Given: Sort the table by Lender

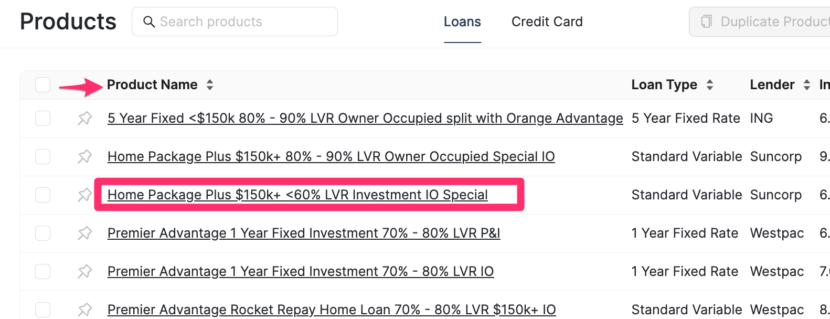Looking at the screenshot, I should tap(806, 84).
